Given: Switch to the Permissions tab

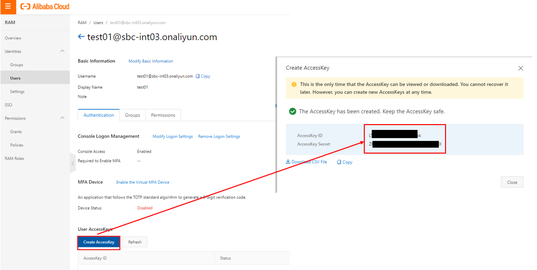Looking at the screenshot, I should tap(163, 115).
